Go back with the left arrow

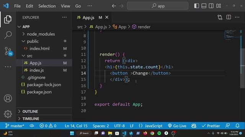[114, 6]
